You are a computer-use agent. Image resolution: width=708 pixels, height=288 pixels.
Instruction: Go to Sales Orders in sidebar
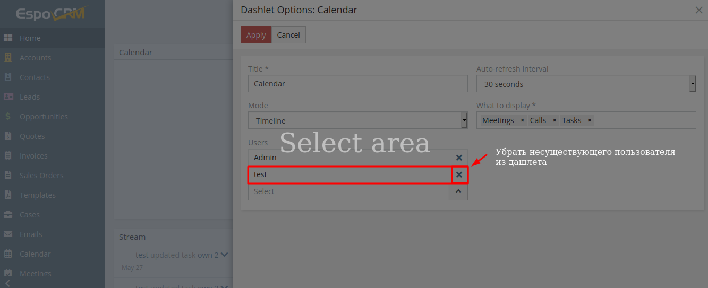click(x=41, y=176)
